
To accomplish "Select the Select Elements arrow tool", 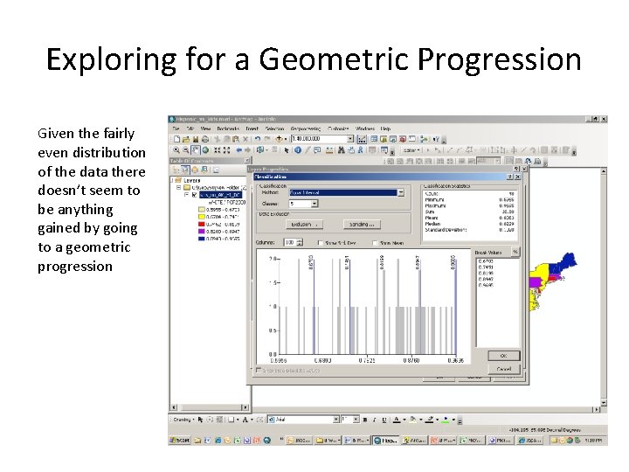I will coord(287,150).
